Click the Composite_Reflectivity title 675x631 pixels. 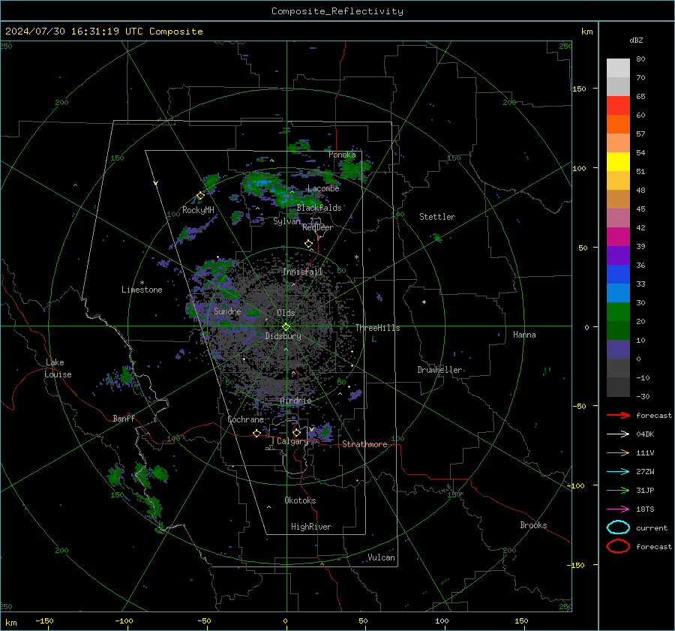click(337, 11)
